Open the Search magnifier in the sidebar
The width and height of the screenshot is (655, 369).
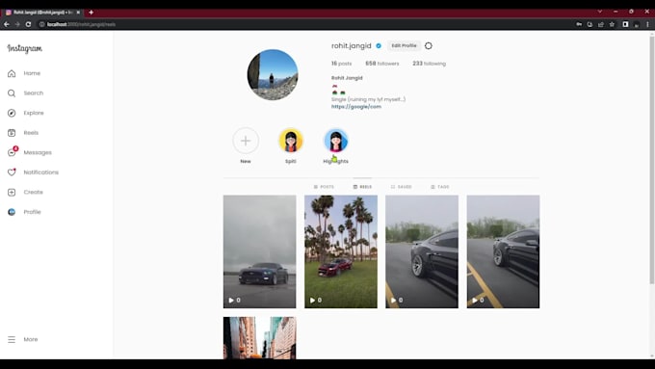point(12,93)
